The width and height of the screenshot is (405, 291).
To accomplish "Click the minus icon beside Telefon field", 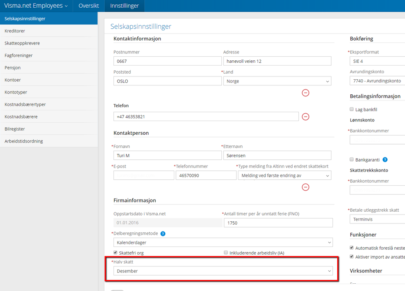I will pos(306,117).
